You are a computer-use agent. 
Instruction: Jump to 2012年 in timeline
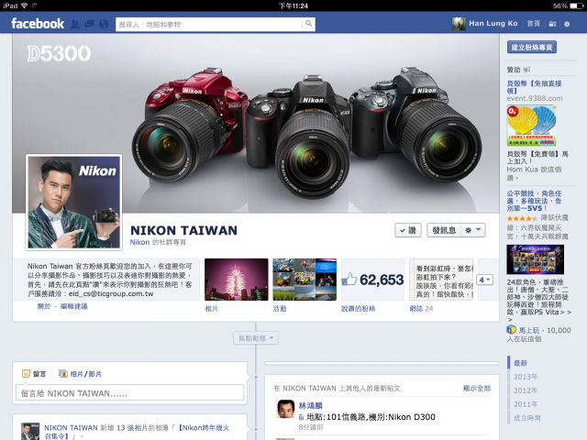point(526,390)
